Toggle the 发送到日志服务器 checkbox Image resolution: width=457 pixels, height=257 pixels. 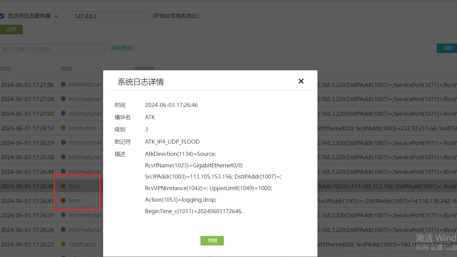coord(2,16)
